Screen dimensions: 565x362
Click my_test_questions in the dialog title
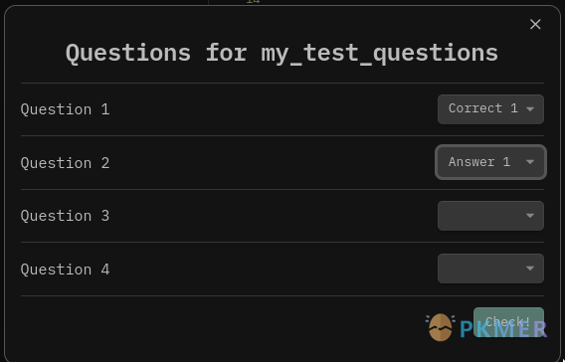click(x=379, y=54)
